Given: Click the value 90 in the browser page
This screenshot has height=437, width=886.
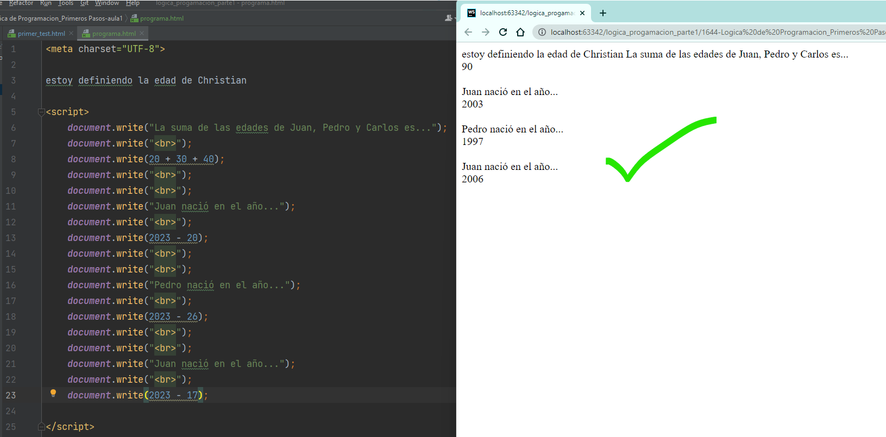Looking at the screenshot, I should 467,67.
